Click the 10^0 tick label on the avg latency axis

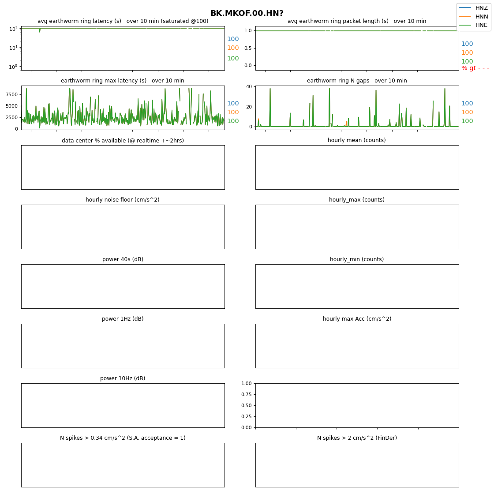tap(13, 67)
